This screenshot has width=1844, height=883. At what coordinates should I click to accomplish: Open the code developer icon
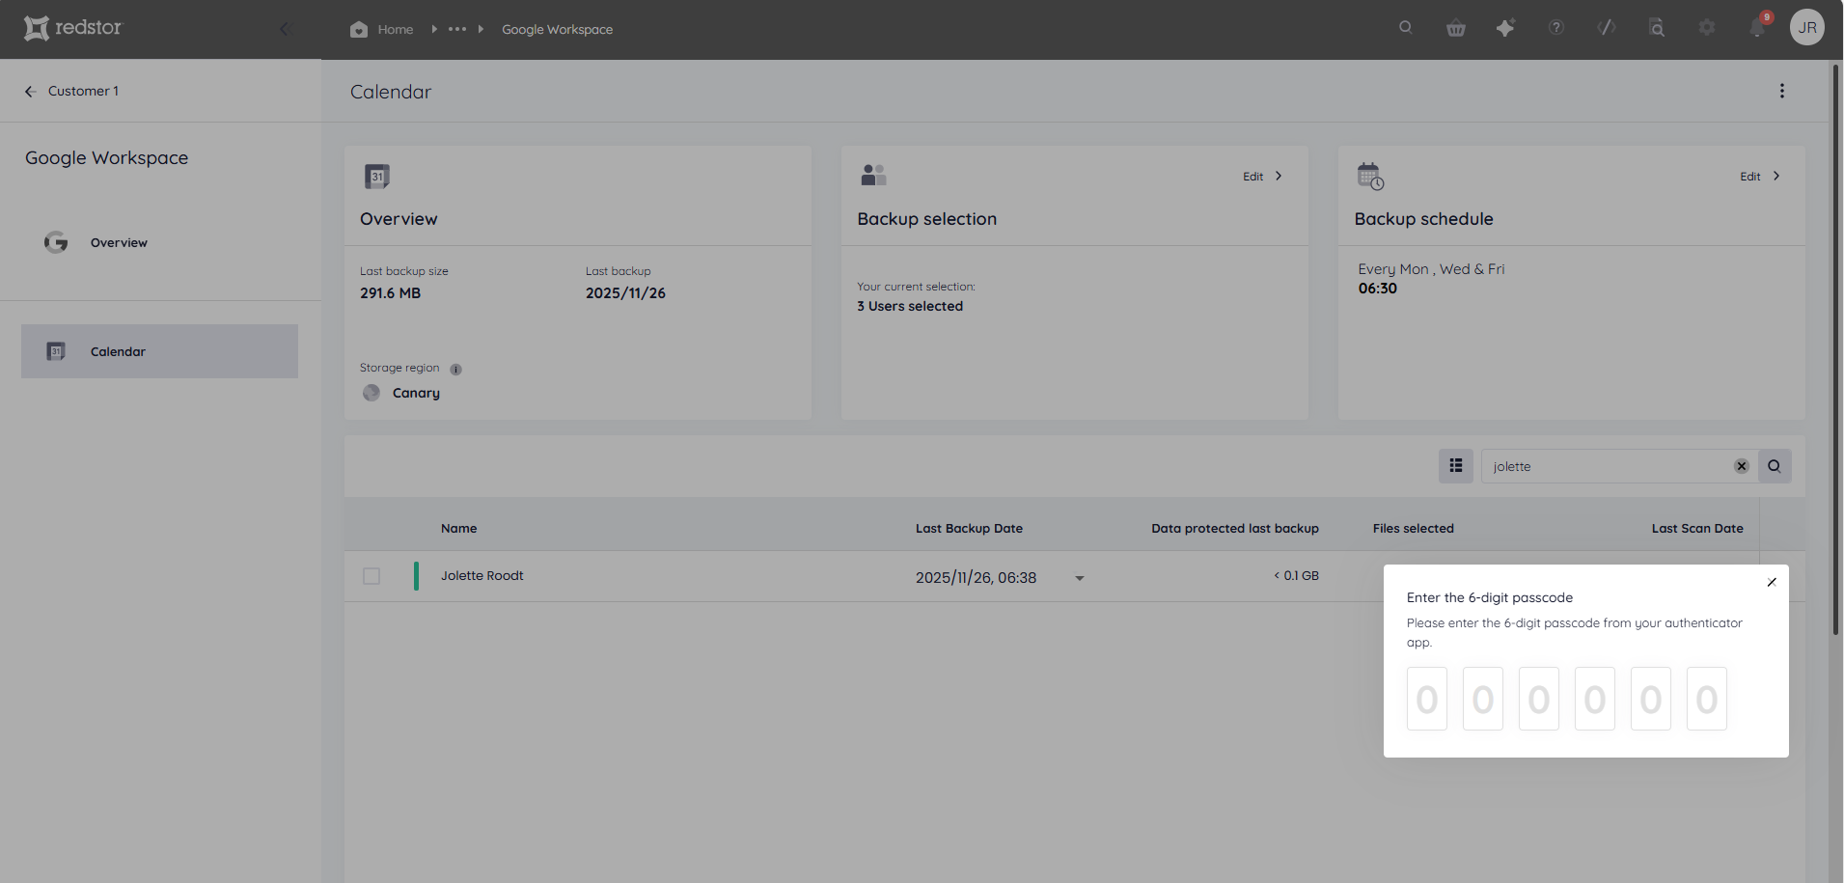click(1607, 28)
